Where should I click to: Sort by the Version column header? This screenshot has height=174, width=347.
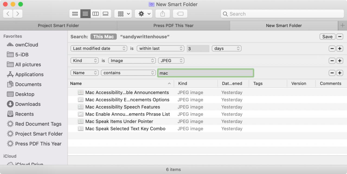point(301,83)
